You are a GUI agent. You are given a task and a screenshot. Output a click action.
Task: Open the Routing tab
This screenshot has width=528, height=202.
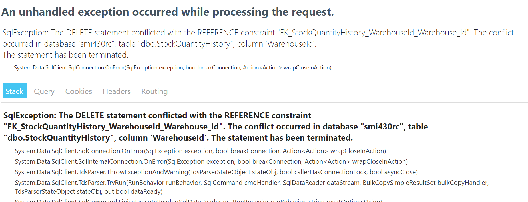coord(154,91)
